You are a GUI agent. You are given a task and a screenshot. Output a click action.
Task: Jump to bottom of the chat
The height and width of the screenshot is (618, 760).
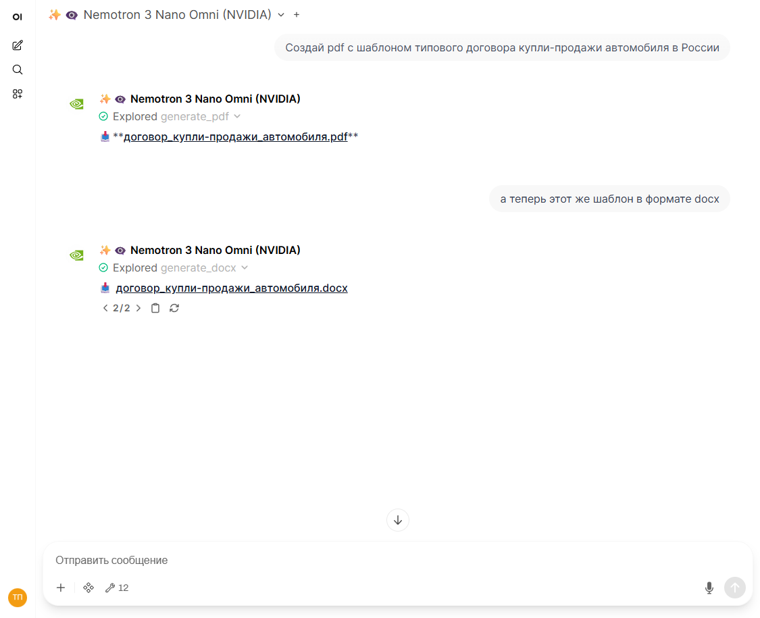pyautogui.click(x=398, y=520)
